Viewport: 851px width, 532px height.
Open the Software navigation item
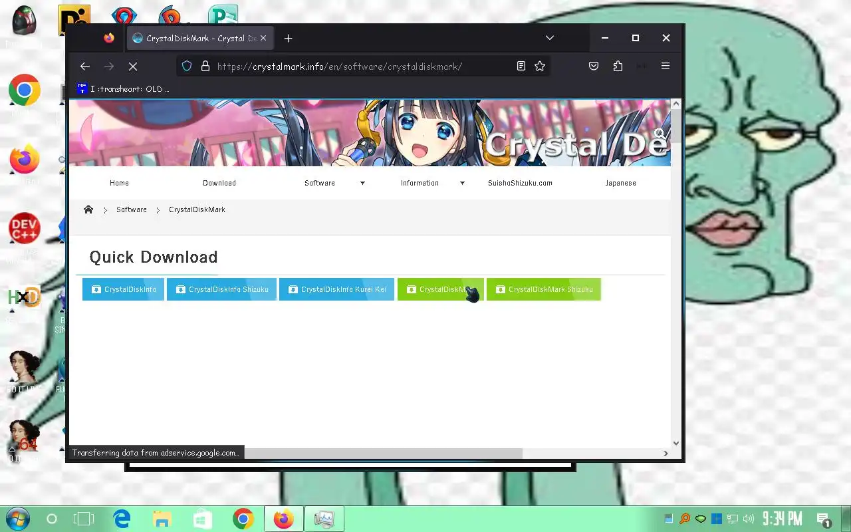(x=320, y=183)
